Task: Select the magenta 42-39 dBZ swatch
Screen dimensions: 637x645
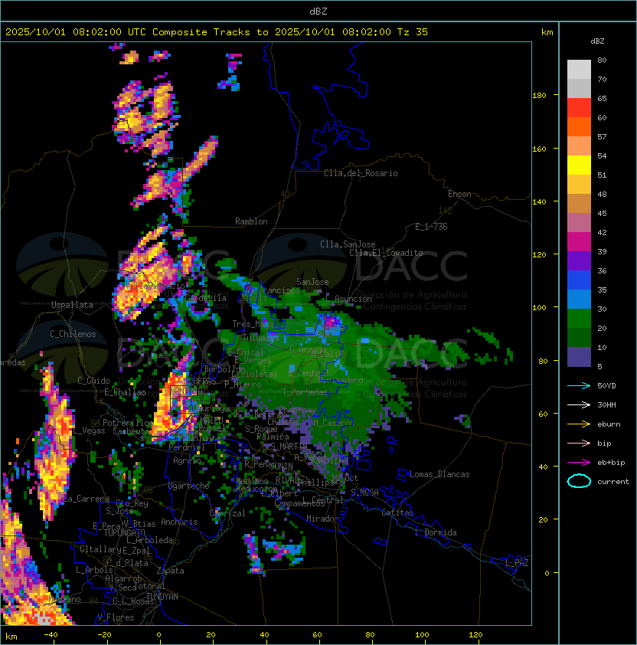Action: (x=579, y=242)
